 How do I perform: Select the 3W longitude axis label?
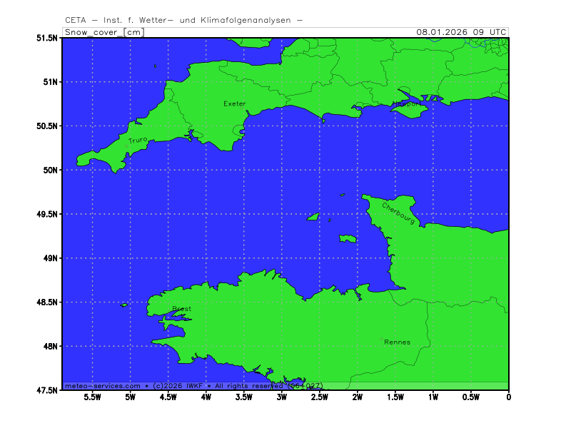pos(281,398)
